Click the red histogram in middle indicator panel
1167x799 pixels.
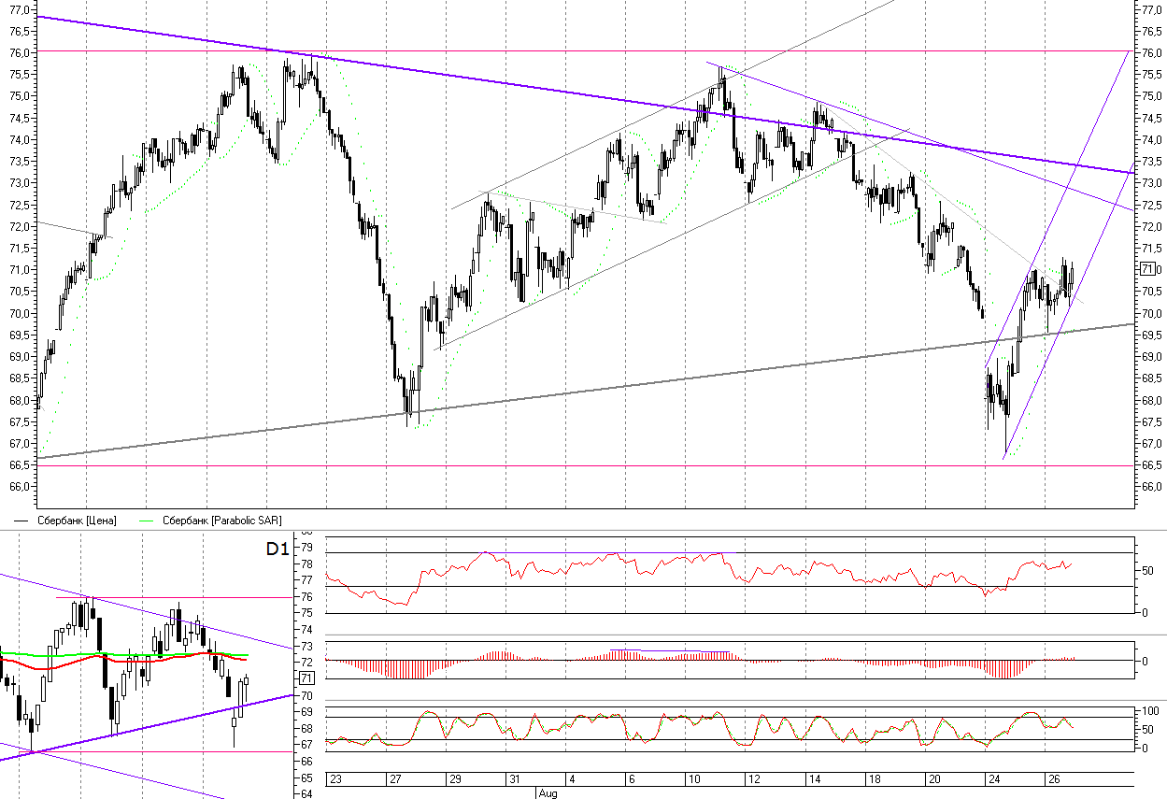pos(392,668)
